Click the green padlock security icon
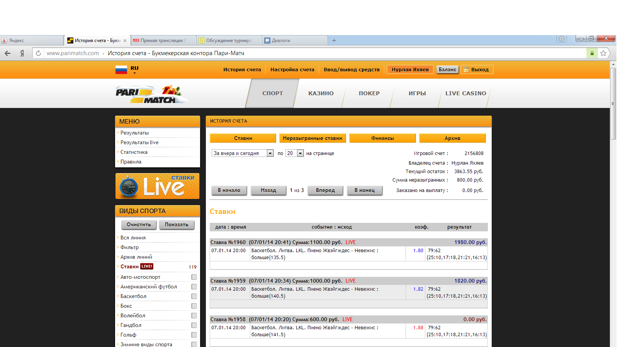Screen dimensions: 618x347 pos(592,53)
